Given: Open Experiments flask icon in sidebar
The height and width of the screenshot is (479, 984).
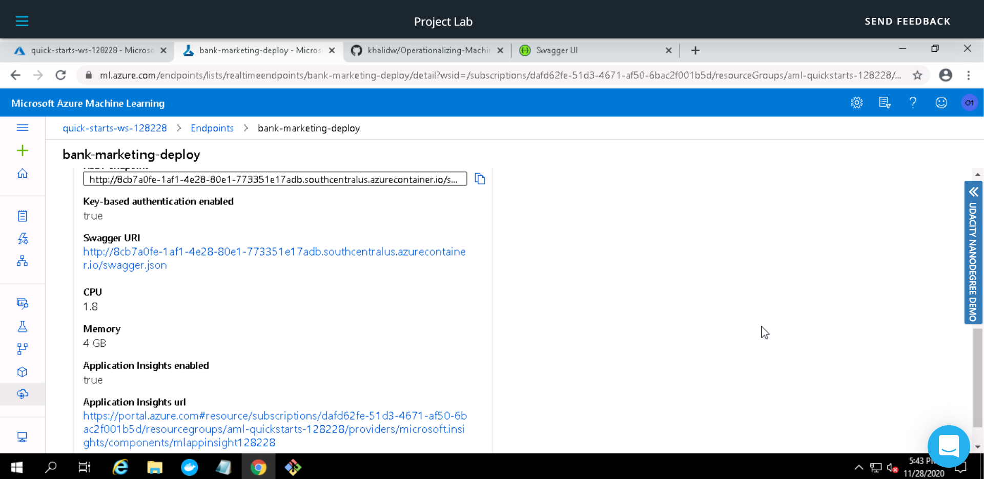Looking at the screenshot, I should (23, 326).
